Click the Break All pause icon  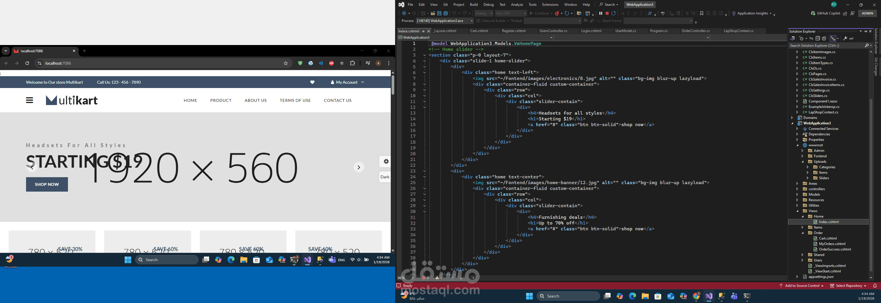click(x=600, y=13)
